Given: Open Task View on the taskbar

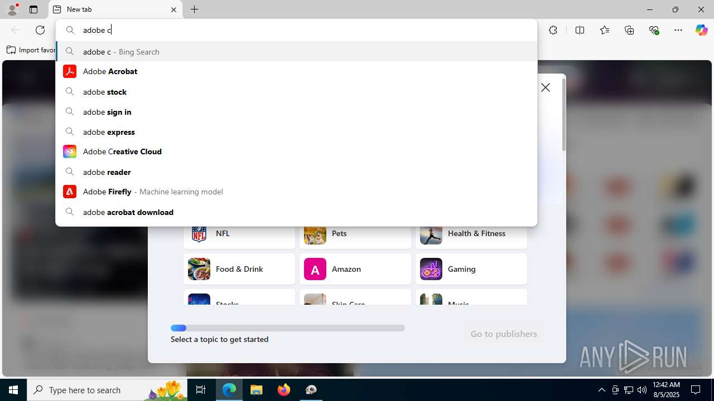Looking at the screenshot, I should click(201, 390).
